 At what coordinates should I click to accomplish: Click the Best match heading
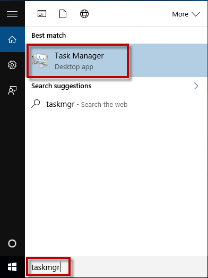tap(49, 36)
